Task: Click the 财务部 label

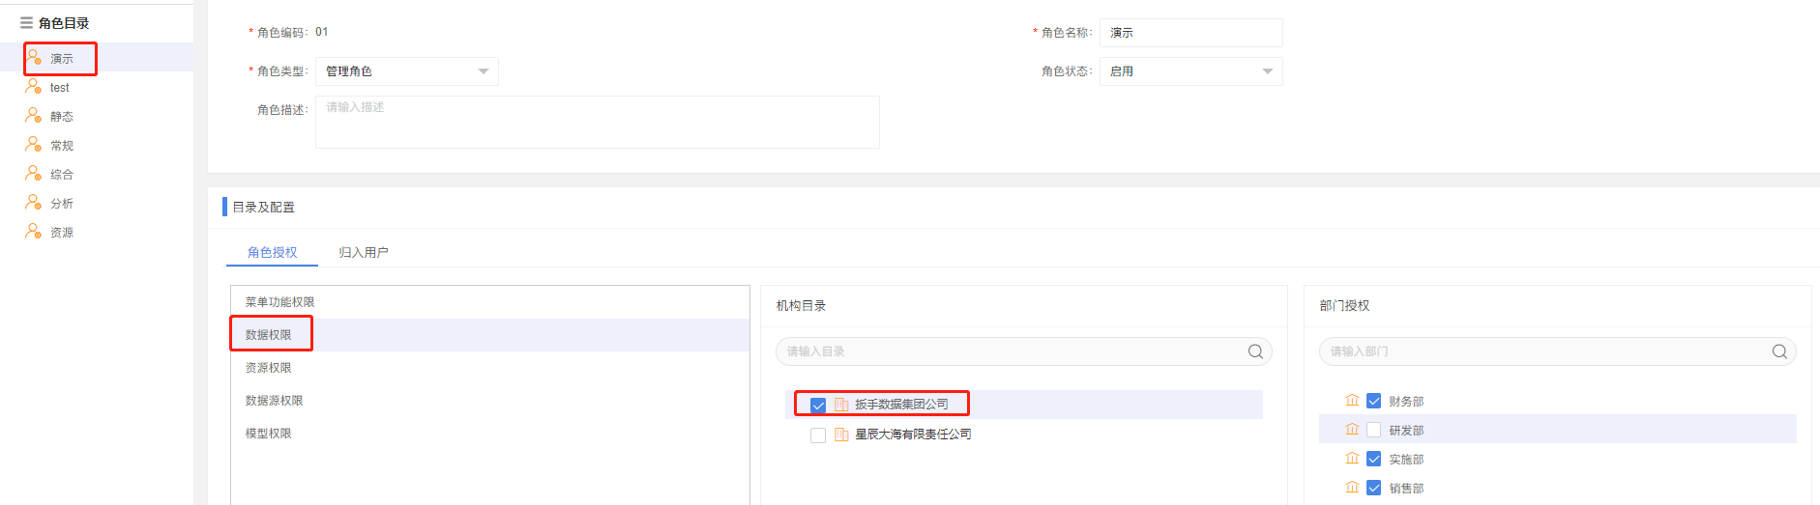Action: point(1406,402)
